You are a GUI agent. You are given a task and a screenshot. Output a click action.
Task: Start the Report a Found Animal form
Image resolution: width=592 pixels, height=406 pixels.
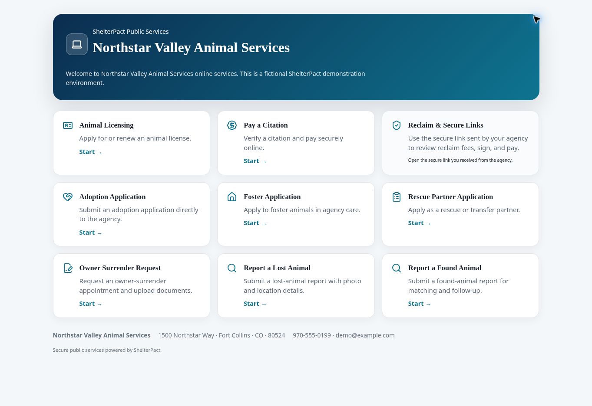pyautogui.click(x=420, y=304)
